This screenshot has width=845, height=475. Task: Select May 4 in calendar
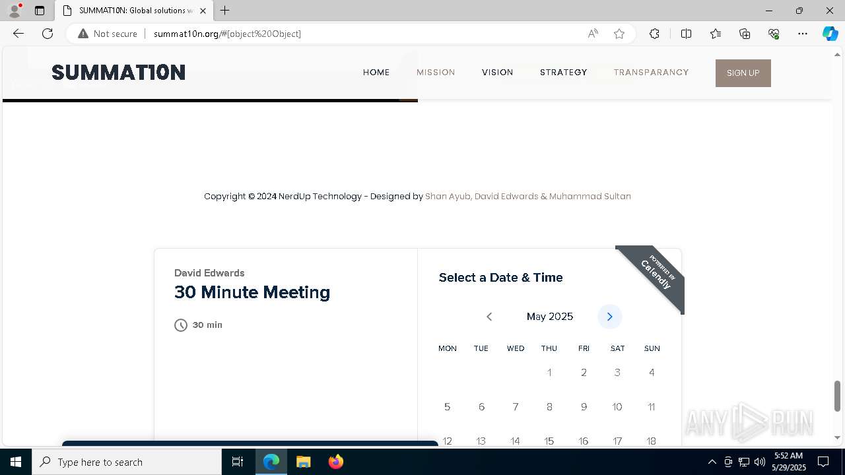[x=652, y=373]
